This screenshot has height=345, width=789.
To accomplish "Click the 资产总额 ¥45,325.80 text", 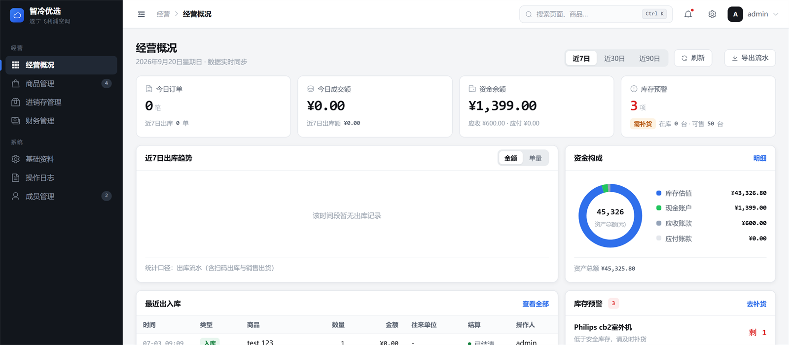I will 605,269.
